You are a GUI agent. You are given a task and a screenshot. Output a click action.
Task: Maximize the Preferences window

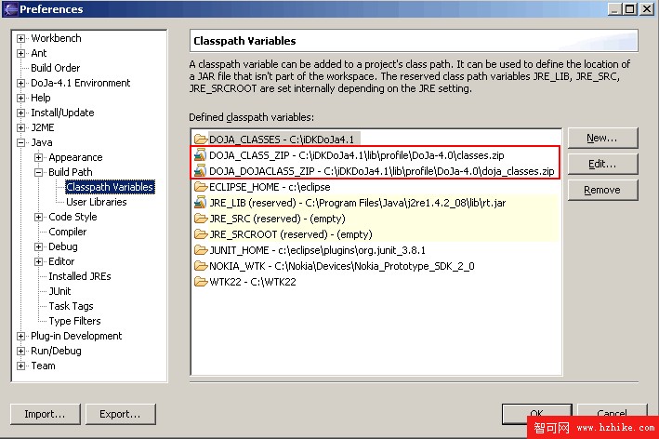(x=630, y=8)
